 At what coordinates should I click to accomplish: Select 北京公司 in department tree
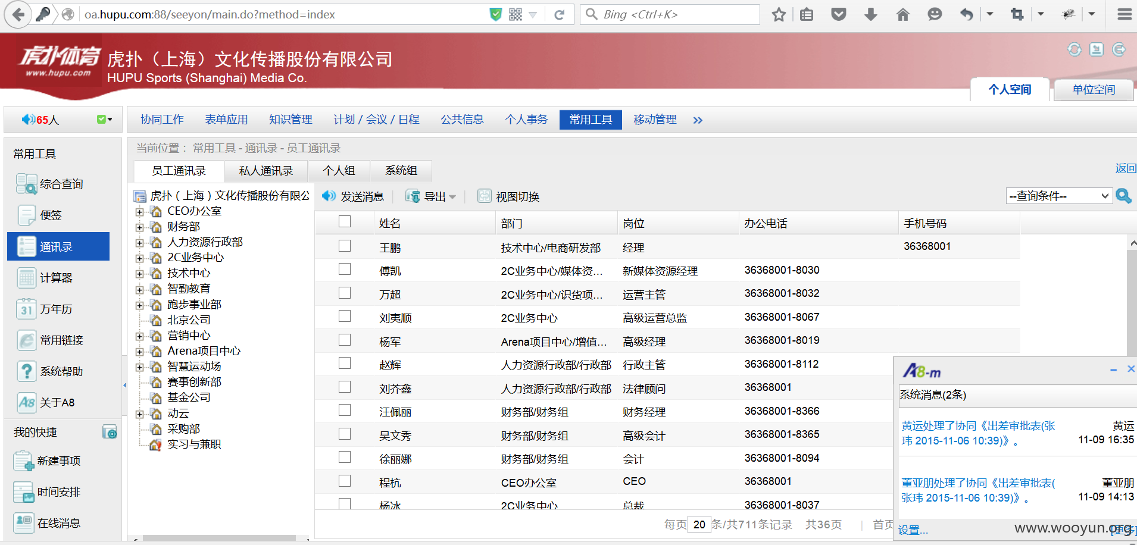(x=189, y=320)
